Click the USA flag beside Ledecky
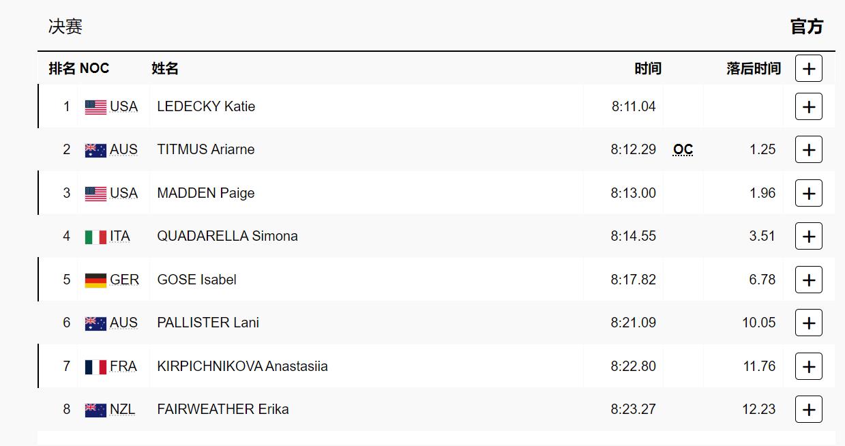 point(95,107)
